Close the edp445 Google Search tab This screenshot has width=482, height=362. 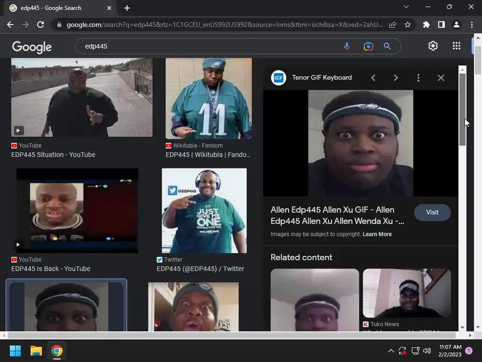click(109, 8)
